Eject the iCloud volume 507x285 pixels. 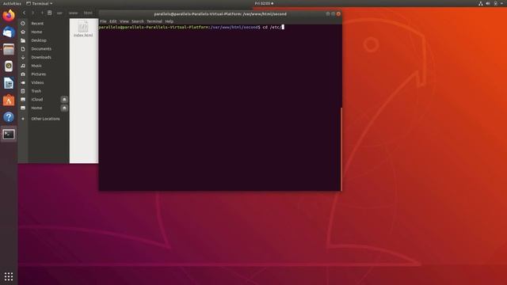click(x=64, y=100)
